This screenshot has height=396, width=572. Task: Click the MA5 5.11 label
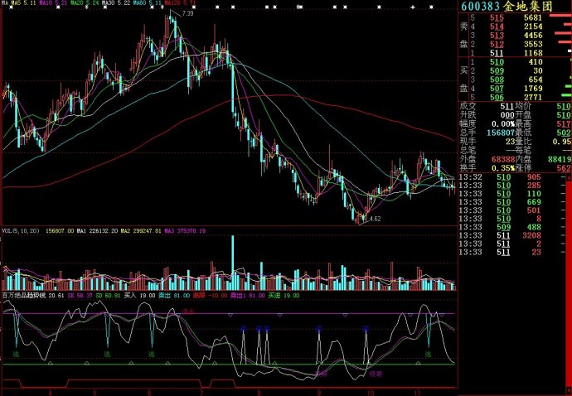[x=23, y=3]
